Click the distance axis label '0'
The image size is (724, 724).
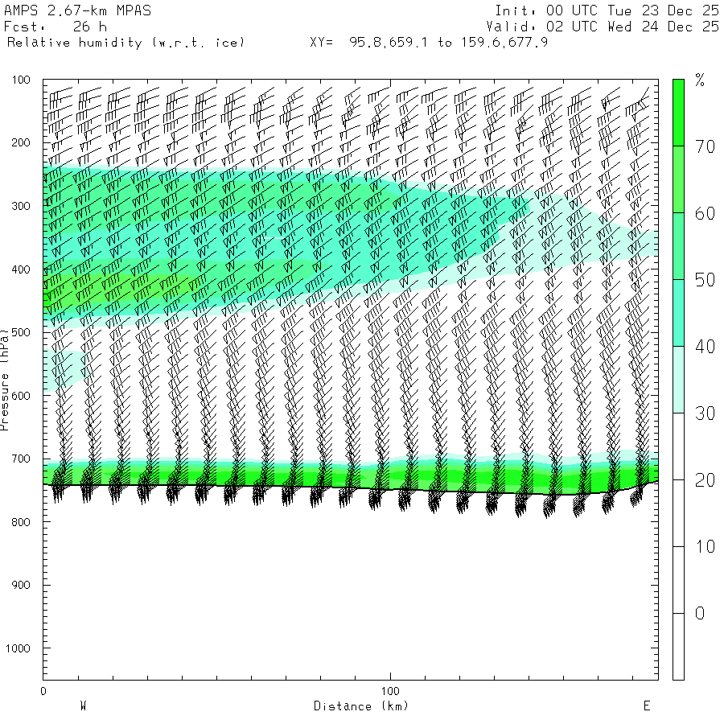pyautogui.click(x=43, y=691)
